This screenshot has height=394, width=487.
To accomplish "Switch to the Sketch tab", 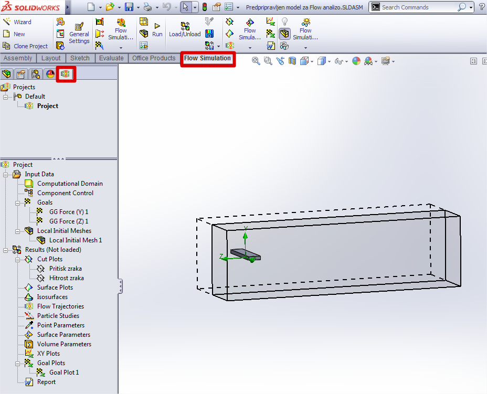I will [x=80, y=58].
